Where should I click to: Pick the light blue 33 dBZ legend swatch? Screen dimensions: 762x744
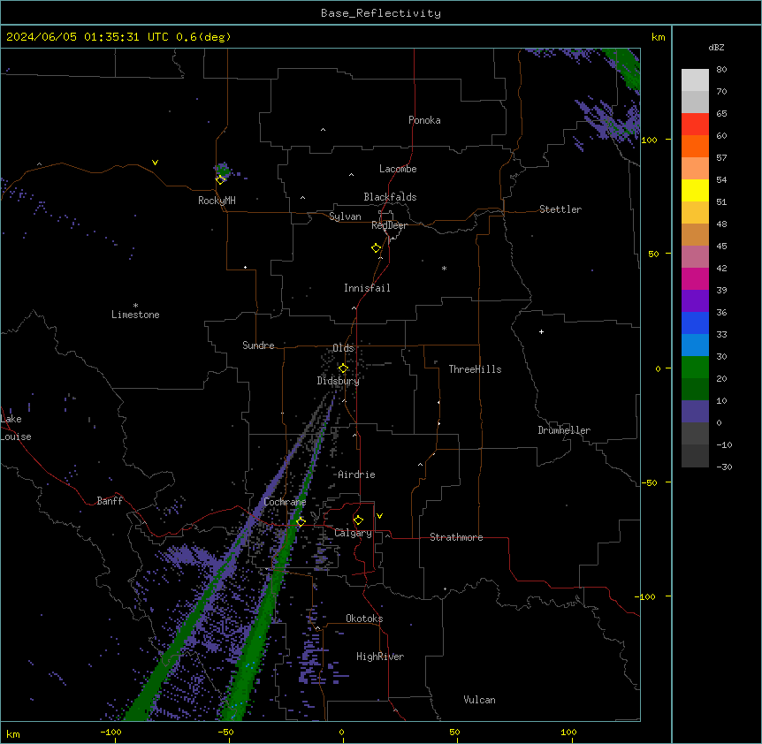[x=695, y=345]
